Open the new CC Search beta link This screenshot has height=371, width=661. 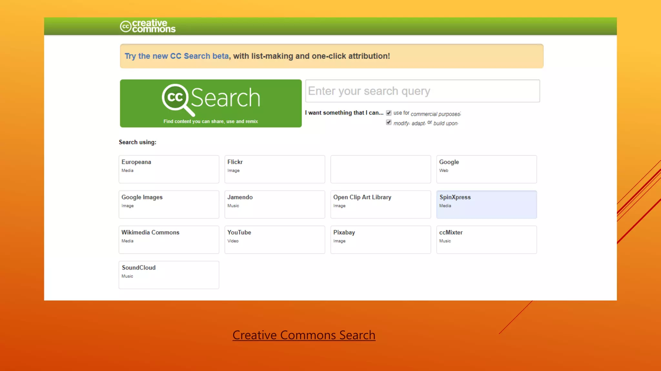tap(176, 56)
